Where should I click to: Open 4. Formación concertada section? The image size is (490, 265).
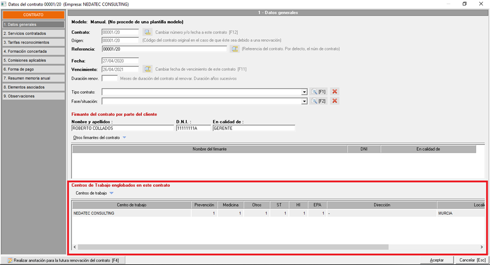click(34, 51)
